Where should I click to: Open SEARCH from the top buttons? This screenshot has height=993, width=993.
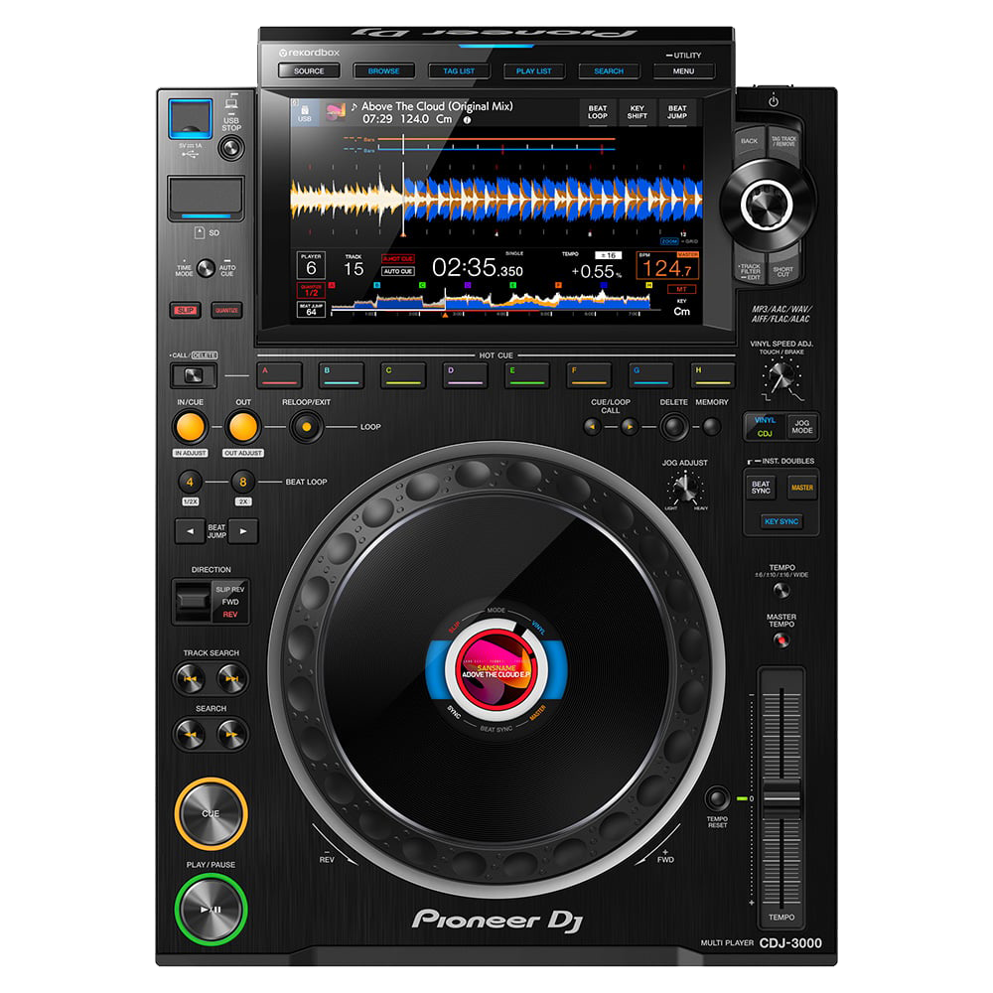(609, 71)
